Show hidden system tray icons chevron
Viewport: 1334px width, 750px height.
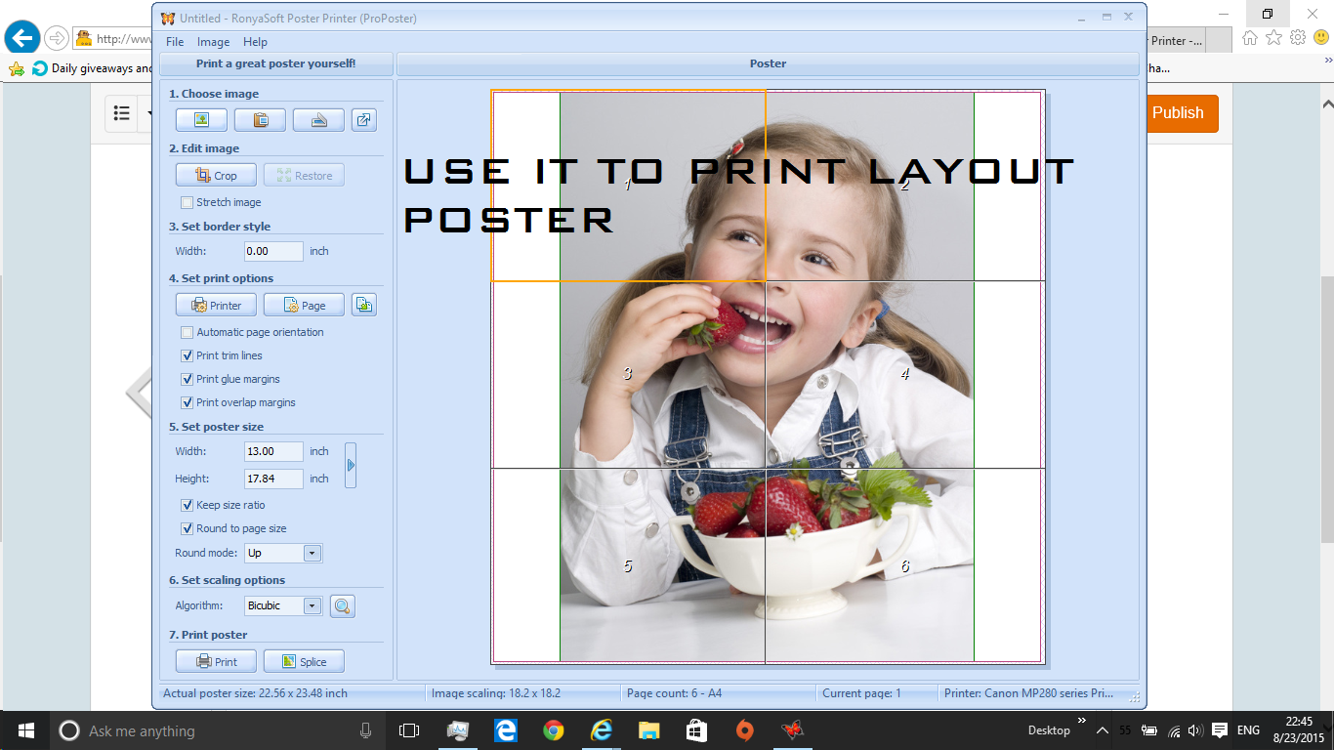click(1103, 730)
